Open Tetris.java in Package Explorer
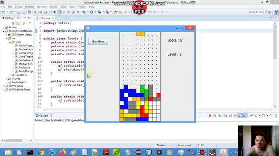 pos(24,68)
